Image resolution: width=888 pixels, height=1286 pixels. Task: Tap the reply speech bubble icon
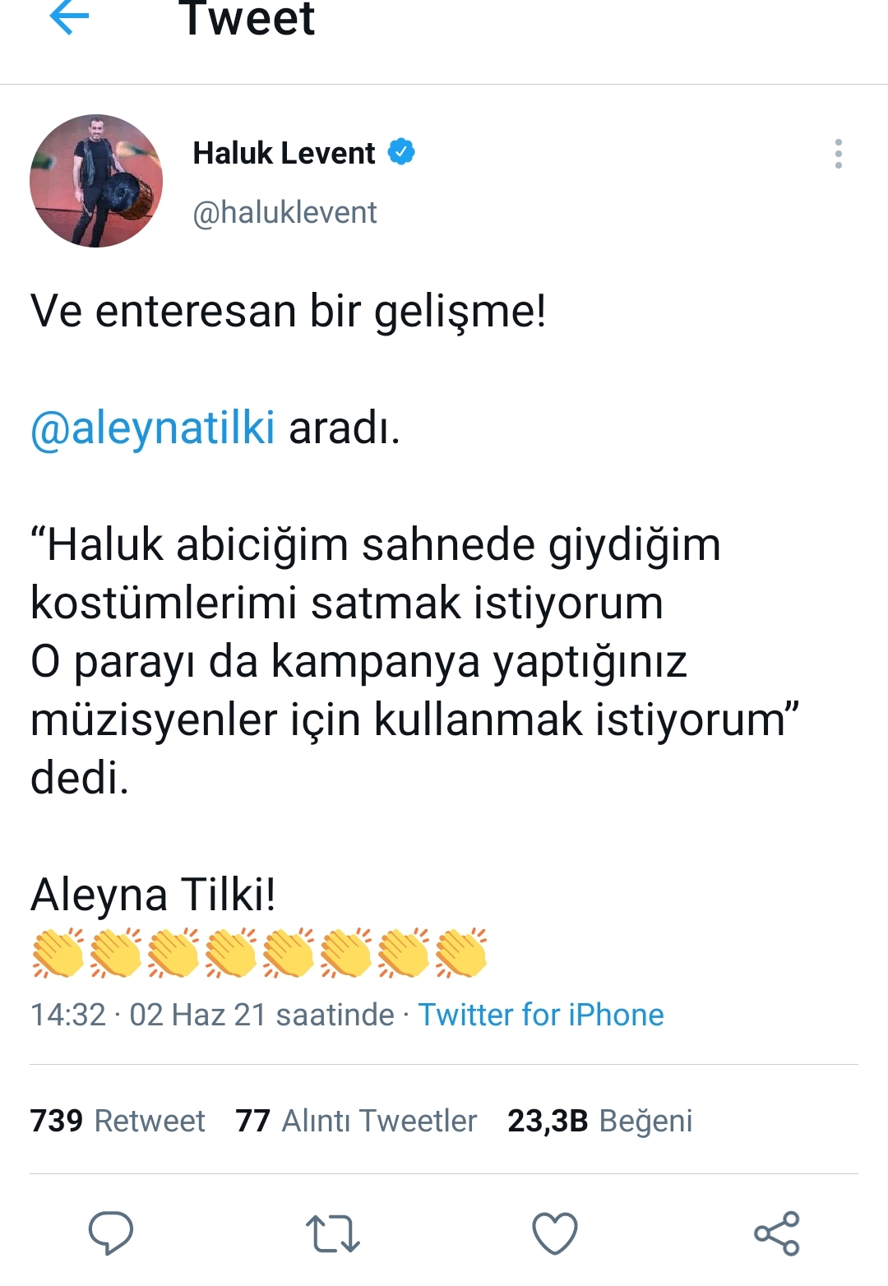pyautogui.click(x=111, y=1233)
